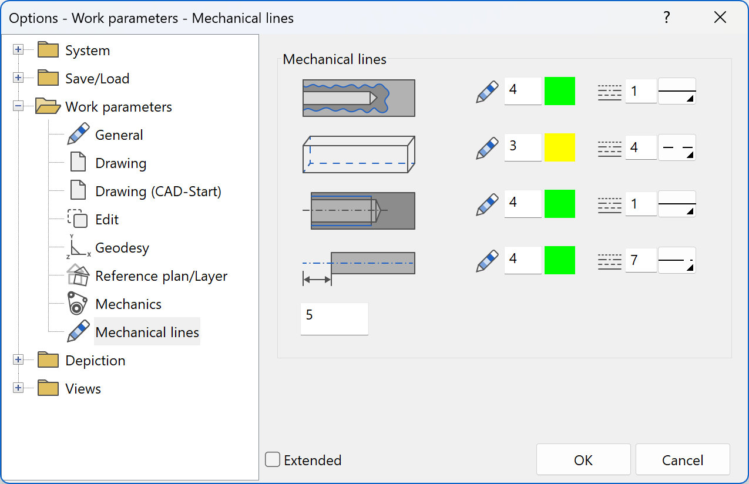Click the Reference plan/Layer house icon

(79, 275)
